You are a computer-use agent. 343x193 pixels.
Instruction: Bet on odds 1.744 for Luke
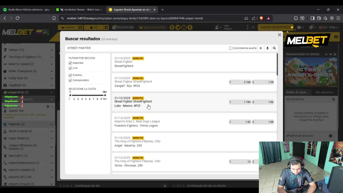click(240, 102)
